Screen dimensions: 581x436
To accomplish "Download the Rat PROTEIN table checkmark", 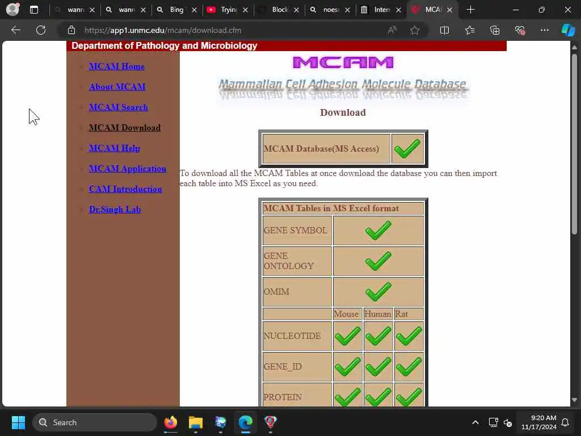I will point(409,397).
